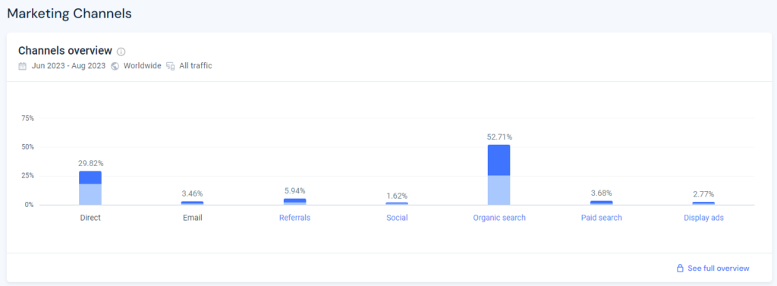Screen dimensions: 777x286
Task: Click the Email channel label
Action: tap(192, 218)
